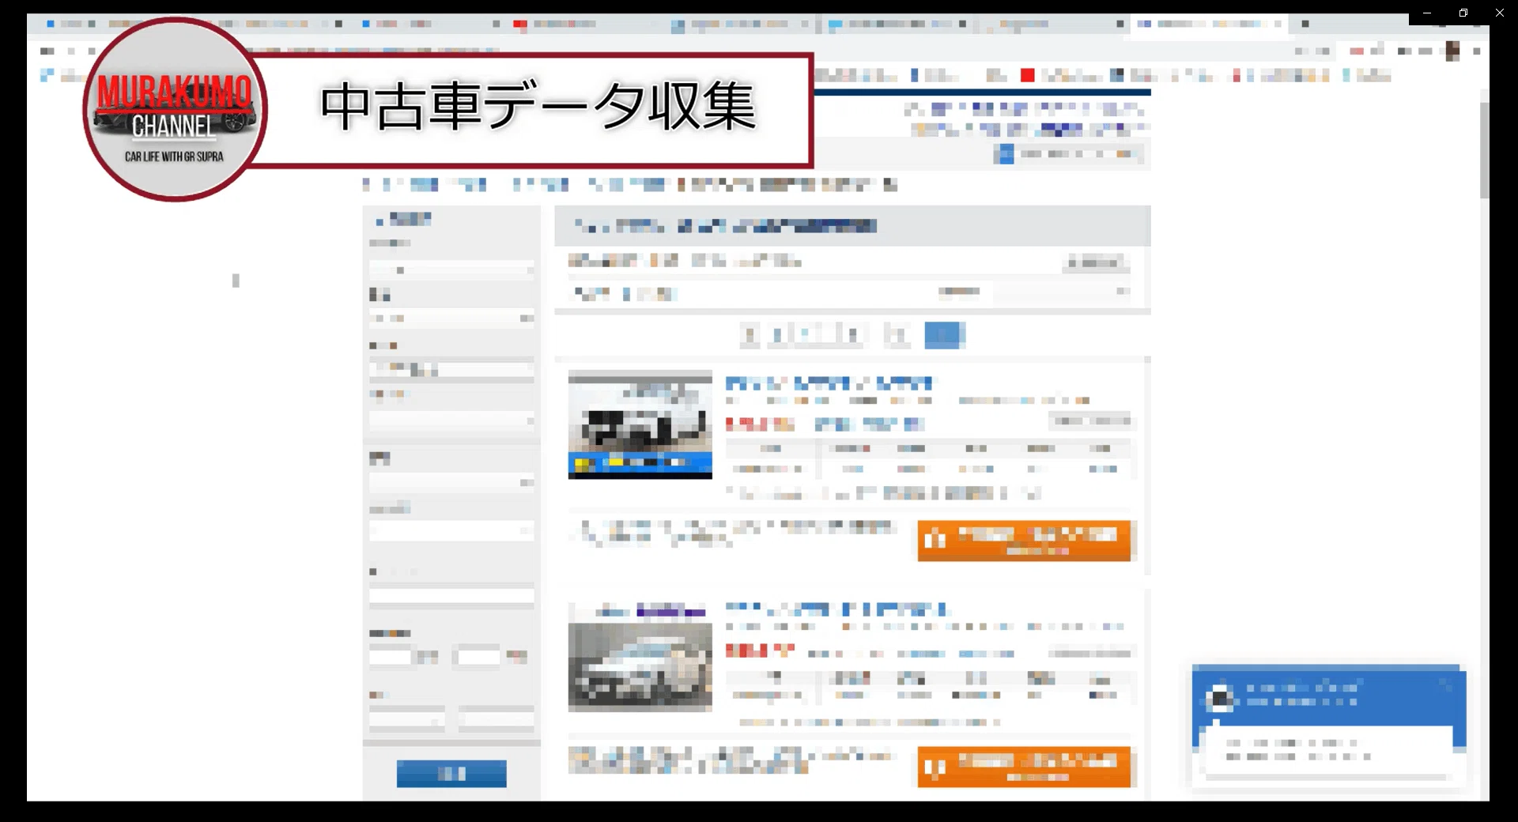Click the orange inquiry button in first listing

[x=1024, y=541]
